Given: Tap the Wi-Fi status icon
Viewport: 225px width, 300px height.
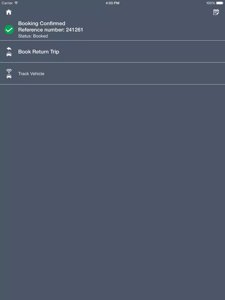Looking at the screenshot, I should [16, 3].
